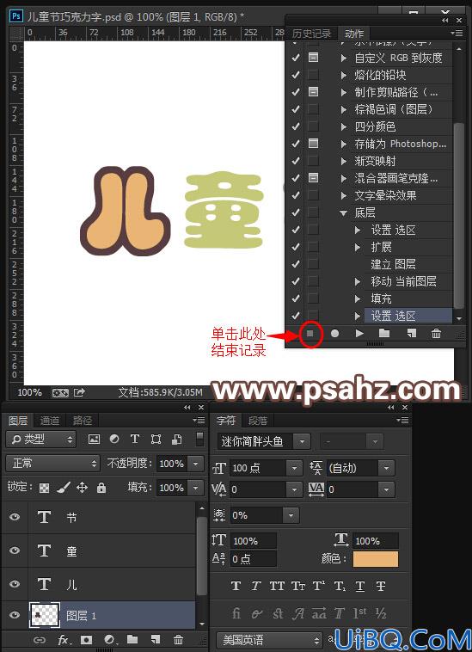Screen dimensions: 472x652
Task: Hide 图层 1 layer visibility
Action: pos(15,614)
